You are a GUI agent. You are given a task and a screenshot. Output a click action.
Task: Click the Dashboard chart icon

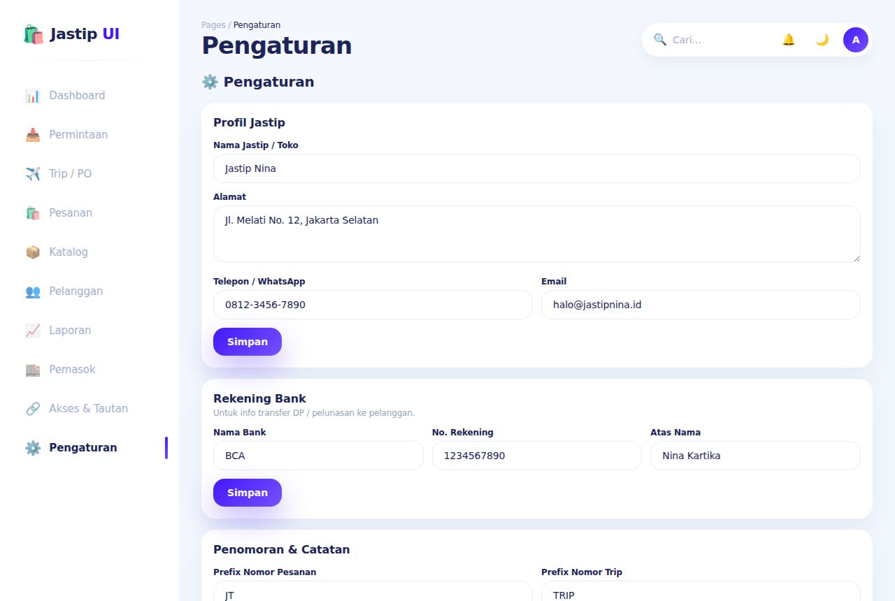(x=33, y=96)
